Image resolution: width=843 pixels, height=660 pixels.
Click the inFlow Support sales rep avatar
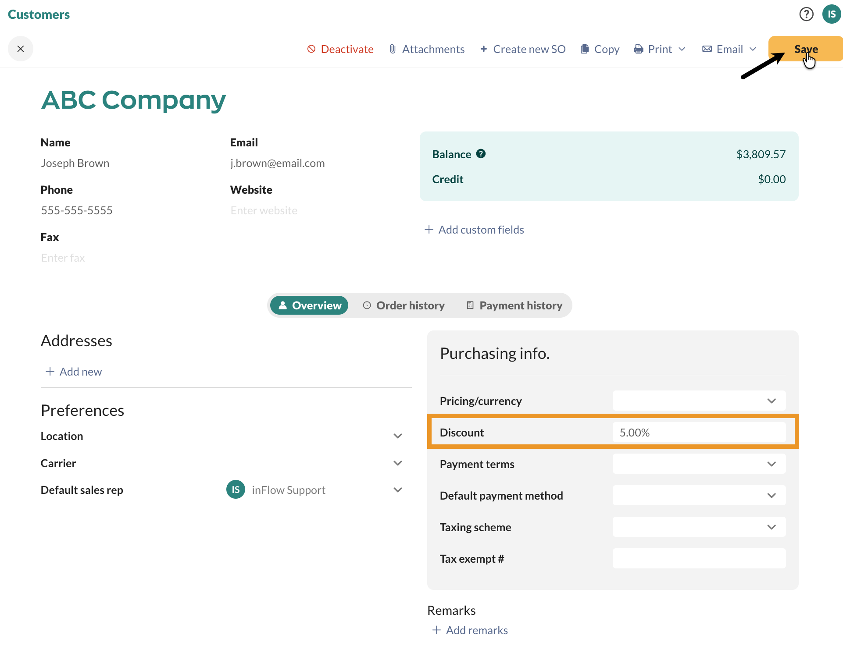pos(236,490)
